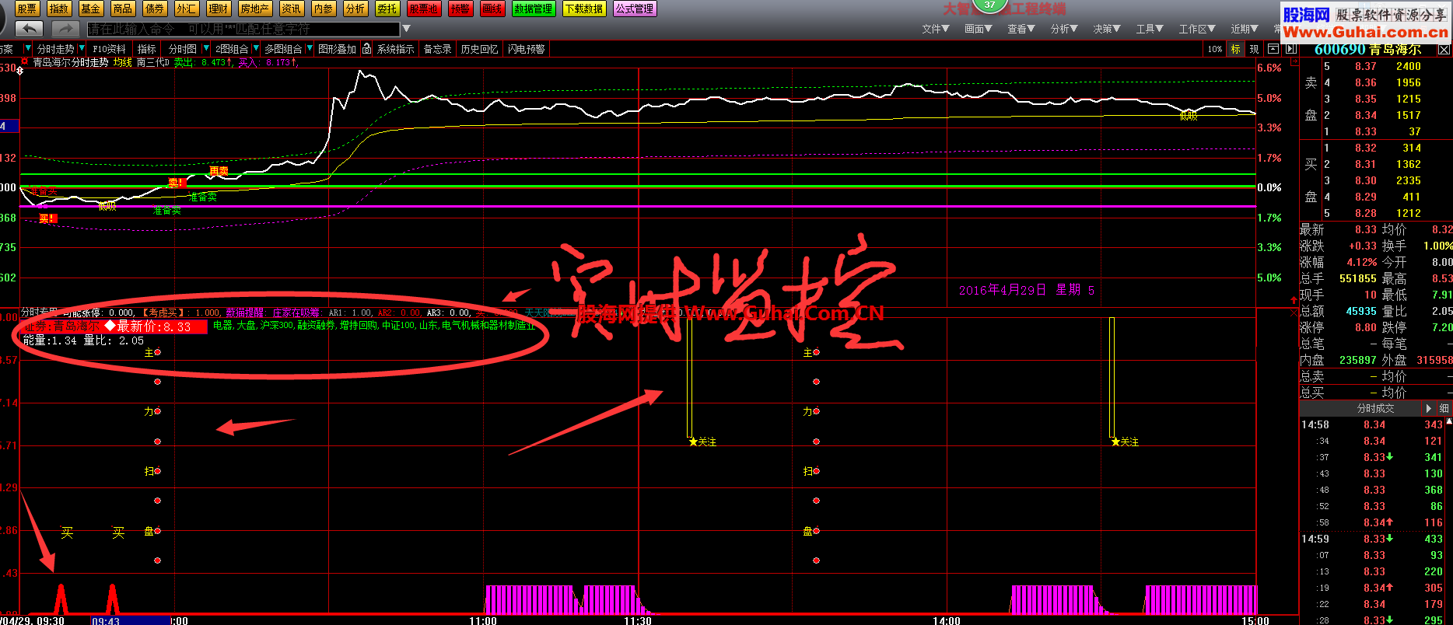Open the 指标 tab

click(147, 49)
